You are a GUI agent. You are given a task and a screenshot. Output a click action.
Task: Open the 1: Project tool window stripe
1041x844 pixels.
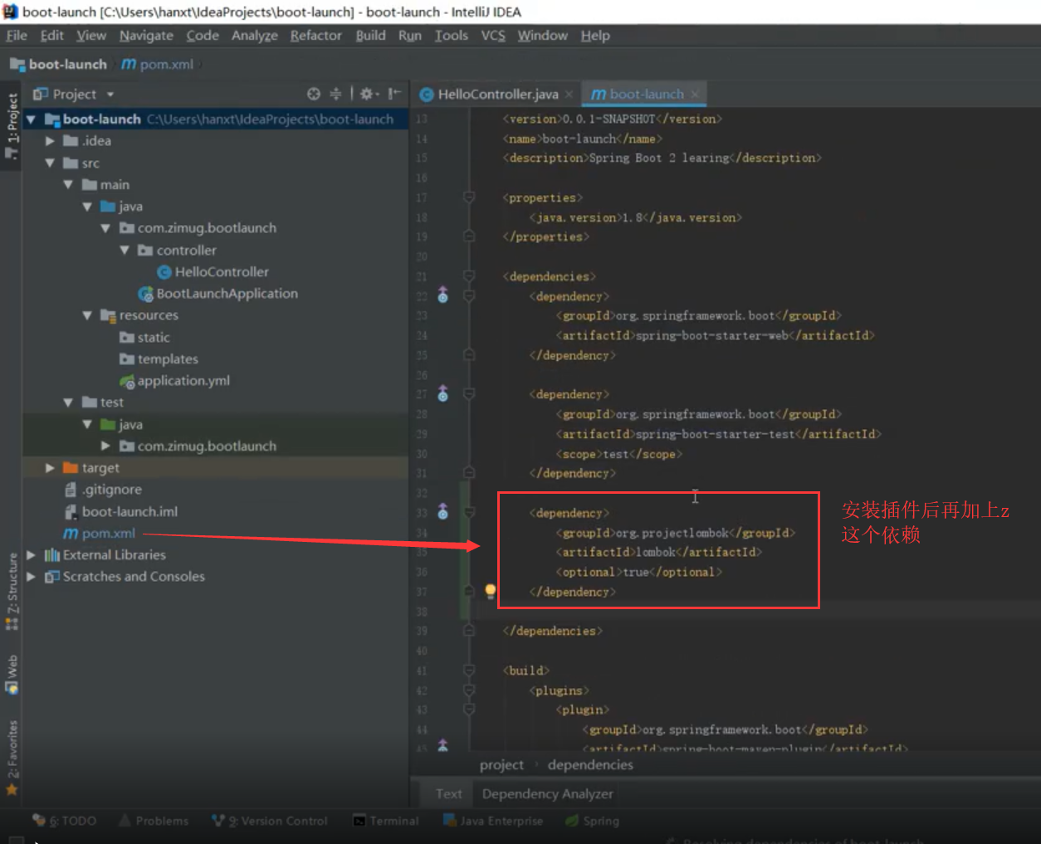tap(12, 127)
